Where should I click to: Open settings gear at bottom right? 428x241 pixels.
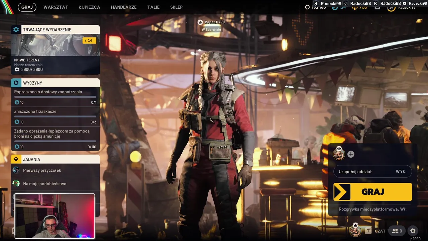(x=413, y=231)
